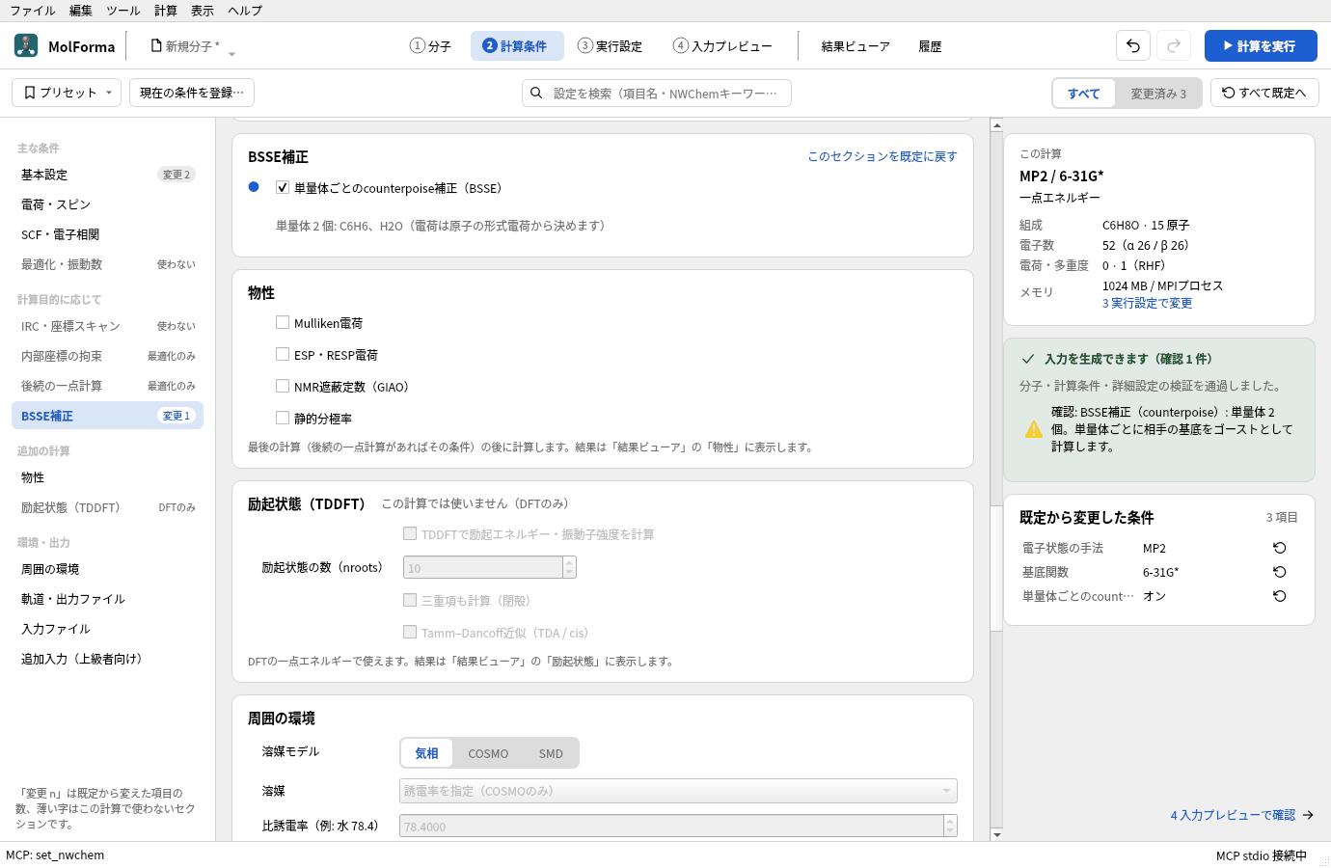
Task: Click the arrow after 入力プレビューで確認
Action: 1308,815
